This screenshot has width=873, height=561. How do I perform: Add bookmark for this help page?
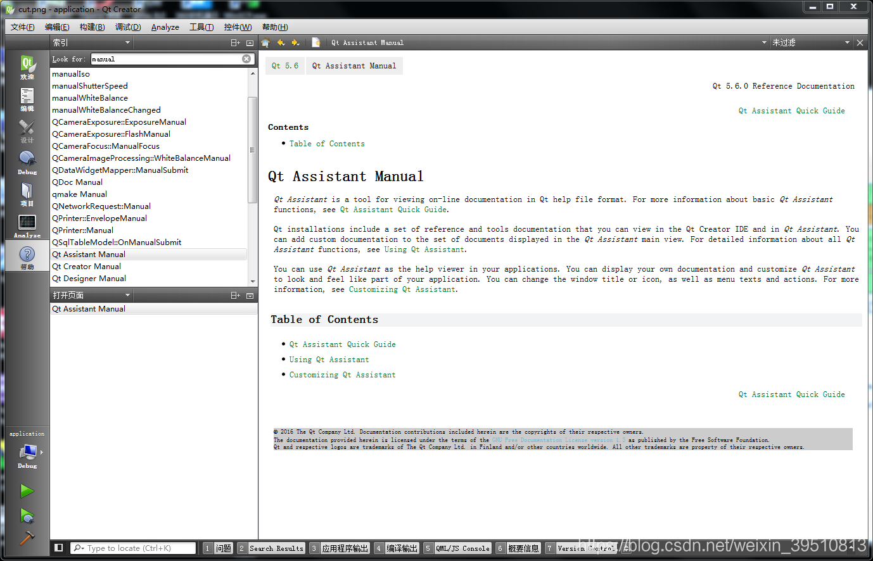tap(315, 42)
